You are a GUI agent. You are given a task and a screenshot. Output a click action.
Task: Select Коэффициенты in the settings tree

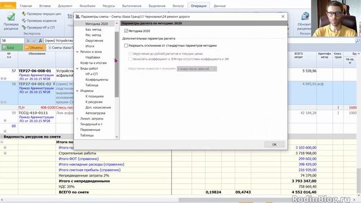click(96, 80)
